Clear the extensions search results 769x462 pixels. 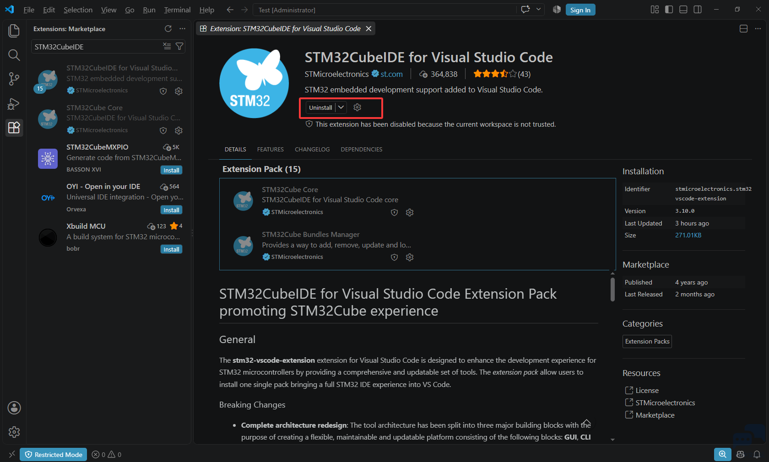point(167,46)
